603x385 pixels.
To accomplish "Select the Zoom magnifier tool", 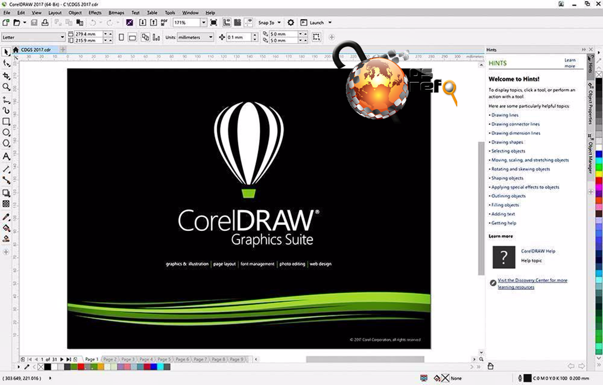I will point(6,87).
